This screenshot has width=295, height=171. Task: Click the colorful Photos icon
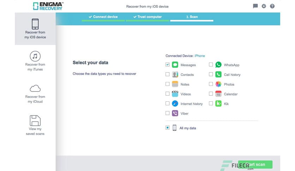218,84
